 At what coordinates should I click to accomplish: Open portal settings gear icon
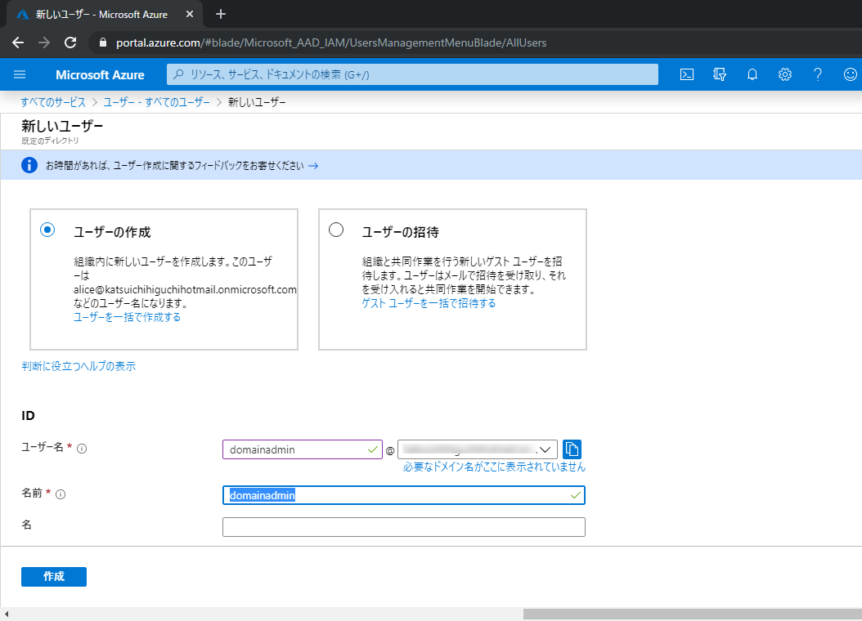pyautogui.click(x=785, y=74)
